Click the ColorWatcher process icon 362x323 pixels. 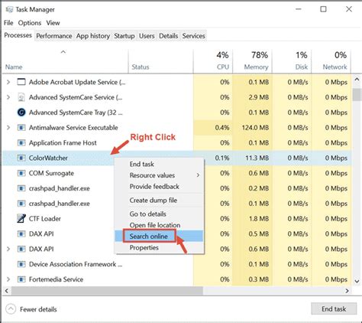click(x=21, y=158)
